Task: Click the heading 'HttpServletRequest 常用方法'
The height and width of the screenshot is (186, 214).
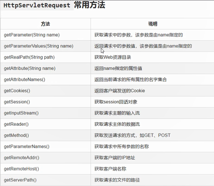Action: tap(54, 5)
